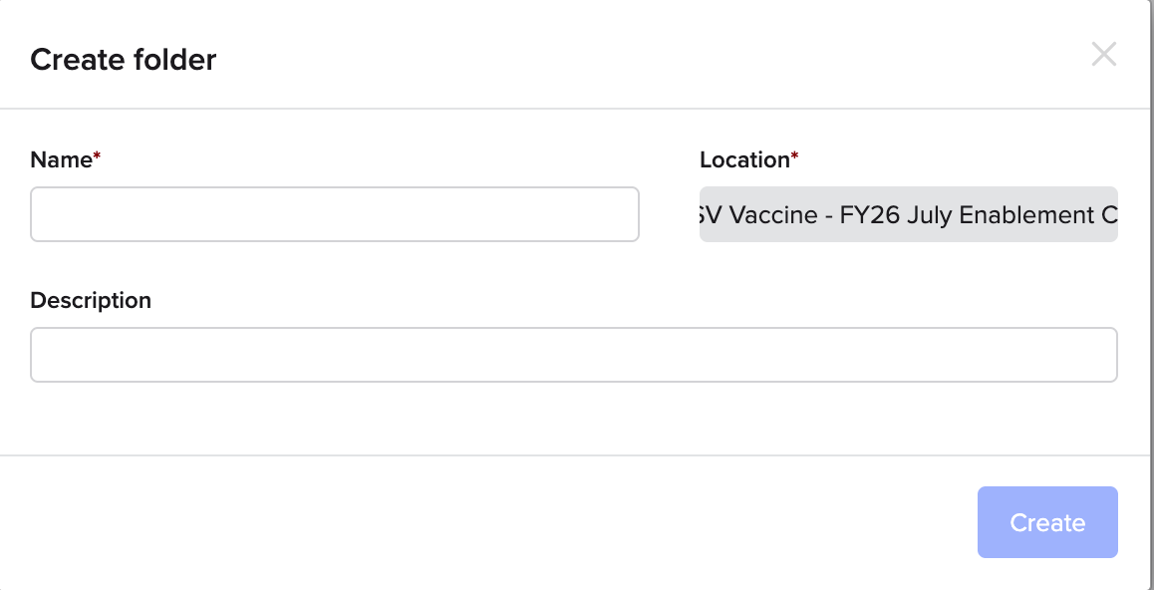Submit the new folder with Create
The image size is (1154, 590).
(x=1047, y=522)
